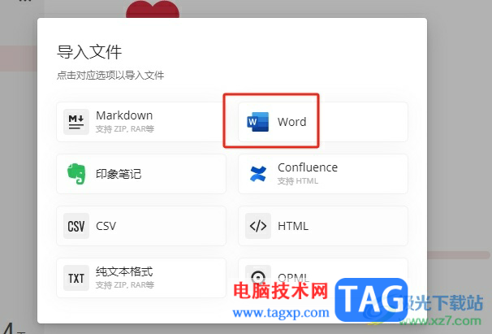Click 支持 ZIP, RAR等 under Markdown
Image resolution: width=492 pixels, height=334 pixels.
tap(125, 129)
